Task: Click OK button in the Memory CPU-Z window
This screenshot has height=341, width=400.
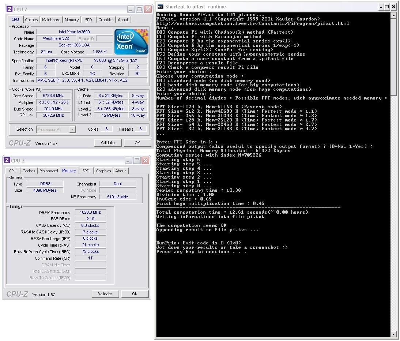Action: [x=135, y=294]
